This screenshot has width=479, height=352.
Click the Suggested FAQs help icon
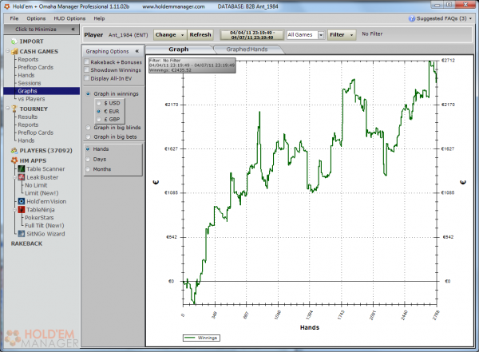411,18
